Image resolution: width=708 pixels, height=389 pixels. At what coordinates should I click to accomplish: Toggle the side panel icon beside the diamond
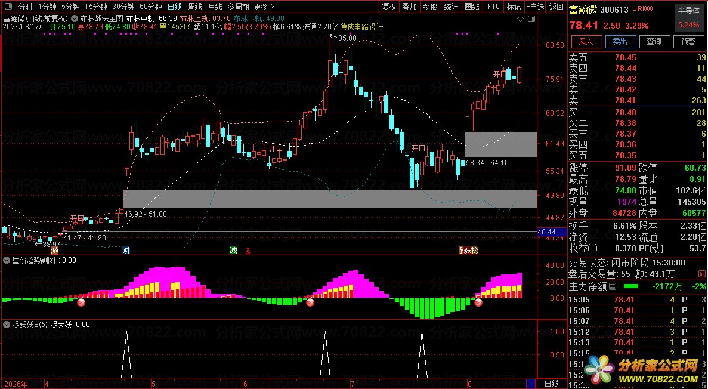coord(531,18)
